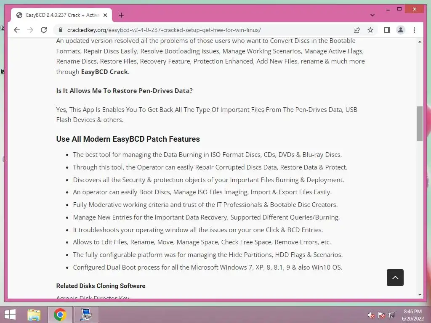
Task: Maximize the Chrome window
Action: coord(399,9)
